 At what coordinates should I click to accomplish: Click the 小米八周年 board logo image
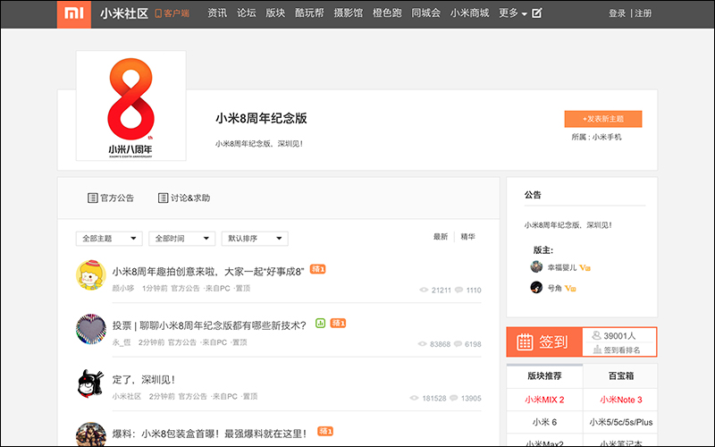[x=130, y=105]
